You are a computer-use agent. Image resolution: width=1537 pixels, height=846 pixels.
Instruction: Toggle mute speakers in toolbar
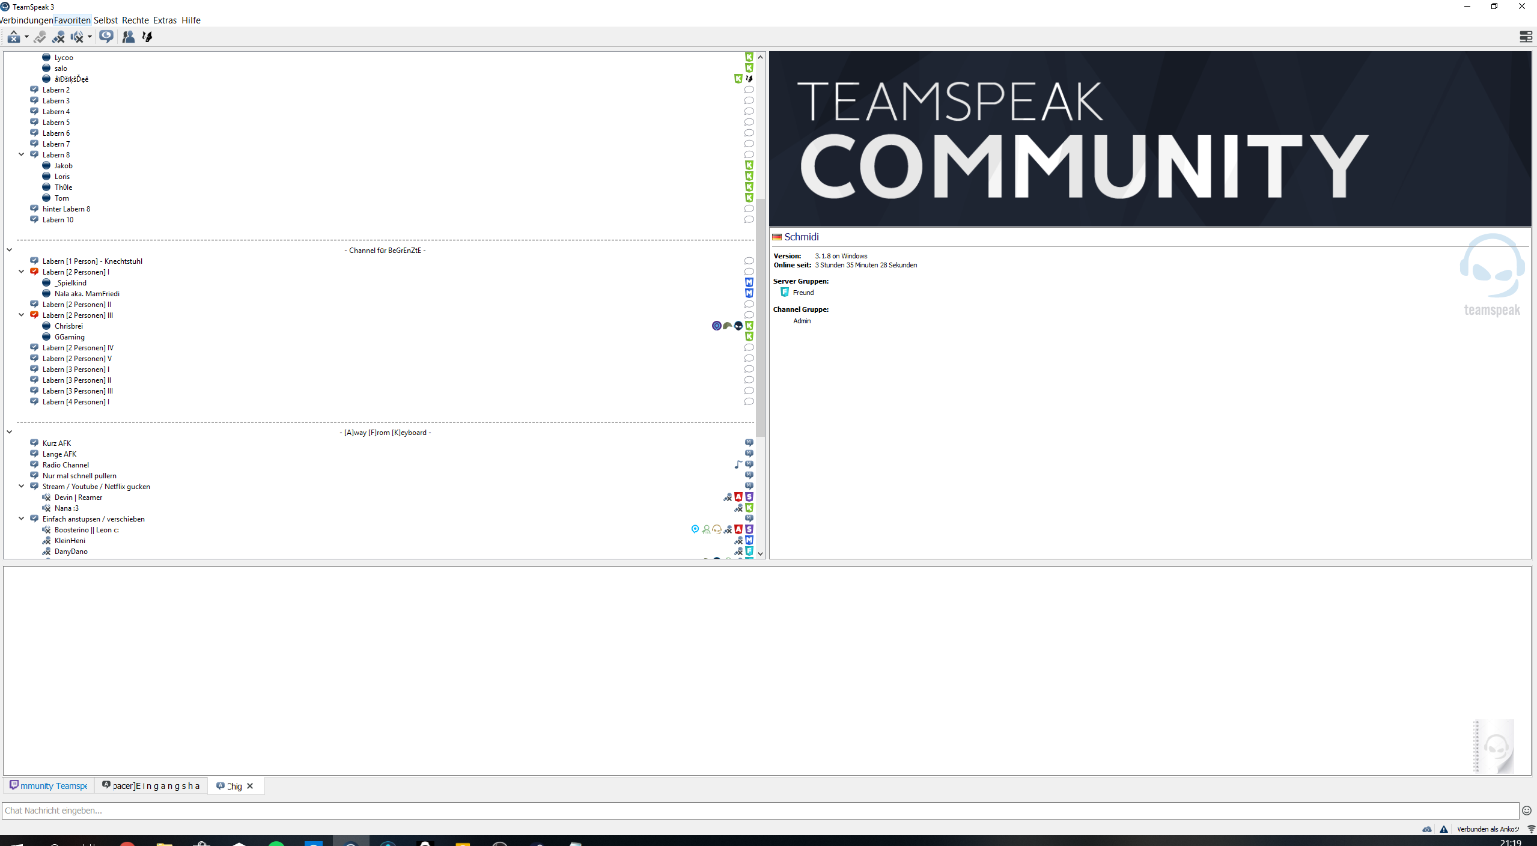click(x=76, y=37)
